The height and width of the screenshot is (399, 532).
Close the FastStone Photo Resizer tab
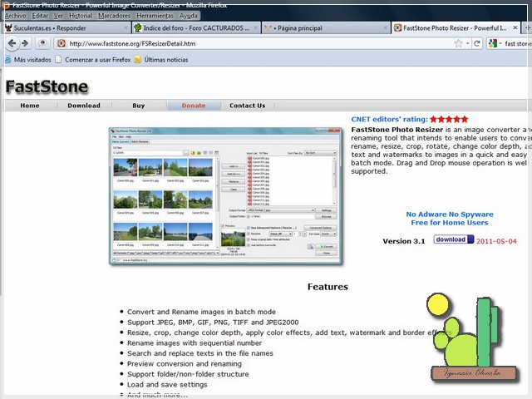click(x=515, y=27)
